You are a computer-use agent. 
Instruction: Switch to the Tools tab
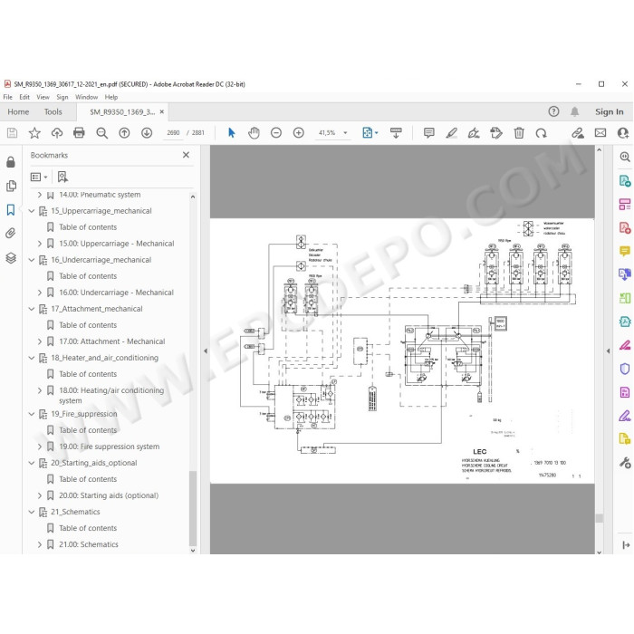click(53, 111)
